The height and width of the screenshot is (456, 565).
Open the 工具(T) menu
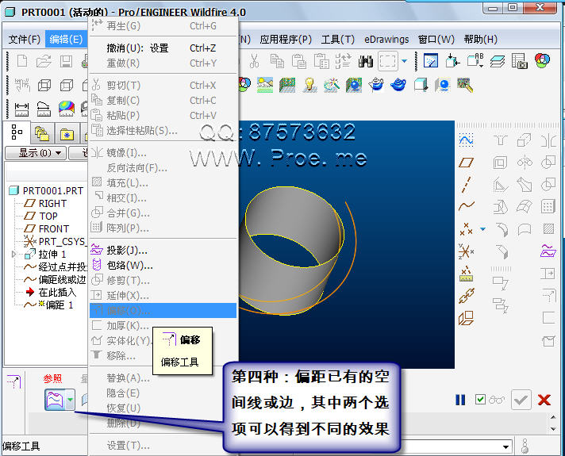[337, 40]
